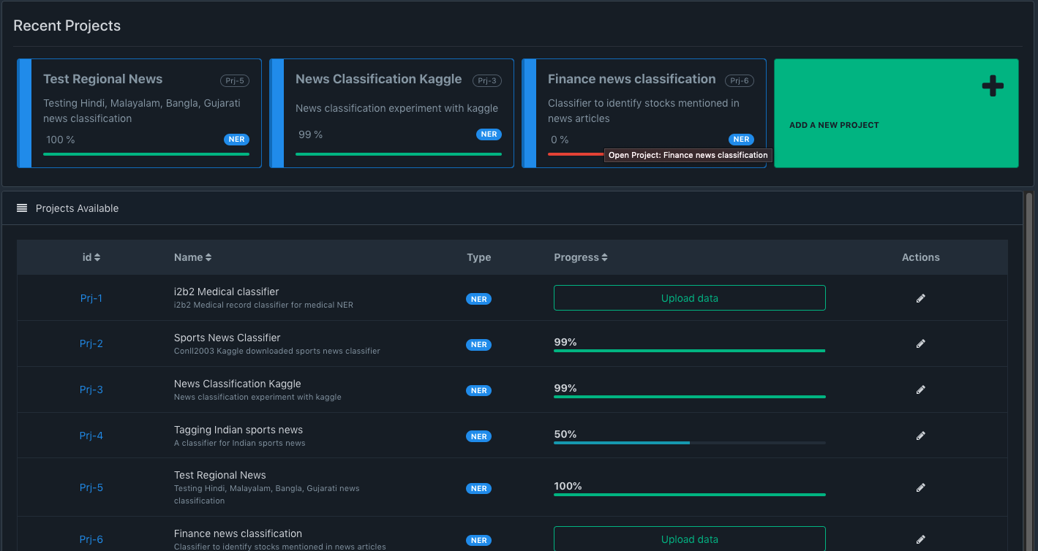Image resolution: width=1038 pixels, height=551 pixels.
Task: Click Upload data for the i2b2 Medical classifier
Action: tap(689, 297)
